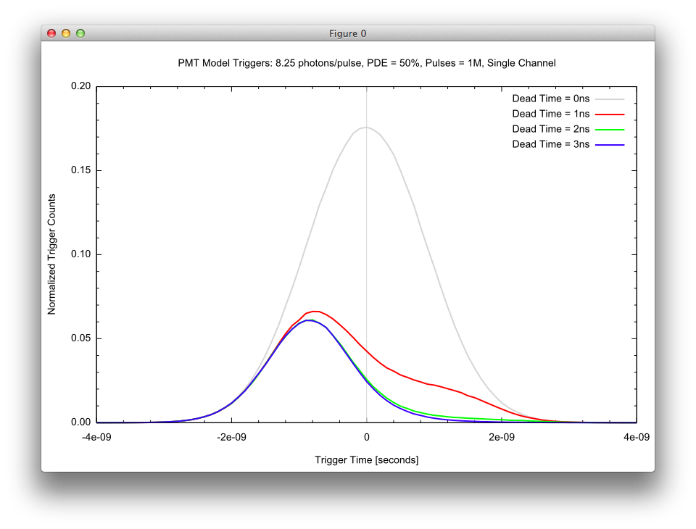Click the blue line sample in legend

click(x=610, y=144)
